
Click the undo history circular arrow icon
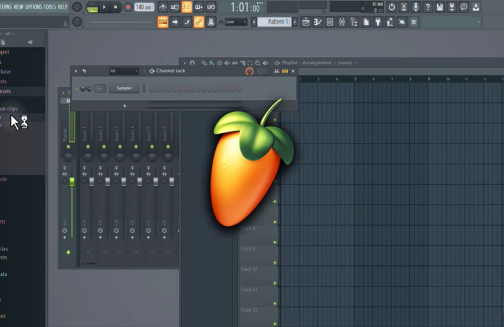pyautogui.click(x=391, y=7)
